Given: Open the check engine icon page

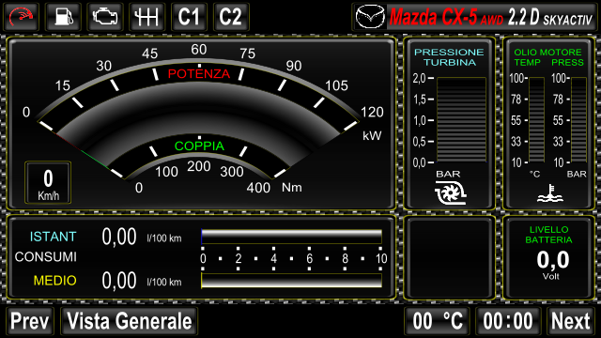Looking at the screenshot, I should [x=105, y=17].
